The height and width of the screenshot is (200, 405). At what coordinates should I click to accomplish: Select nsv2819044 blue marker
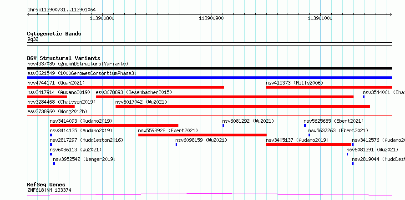click(353, 164)
